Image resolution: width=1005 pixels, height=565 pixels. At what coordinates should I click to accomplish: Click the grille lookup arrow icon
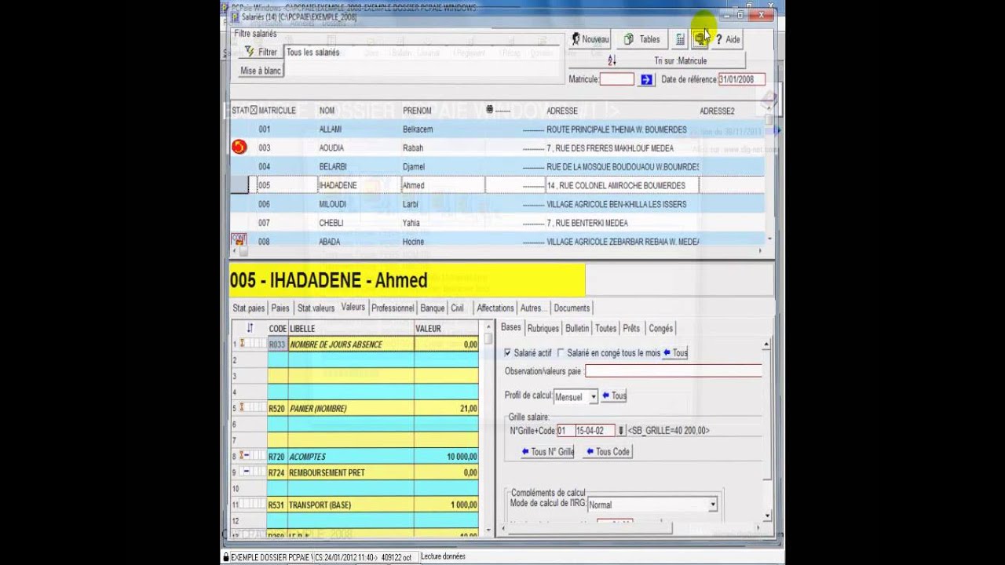tap(621, 431)
